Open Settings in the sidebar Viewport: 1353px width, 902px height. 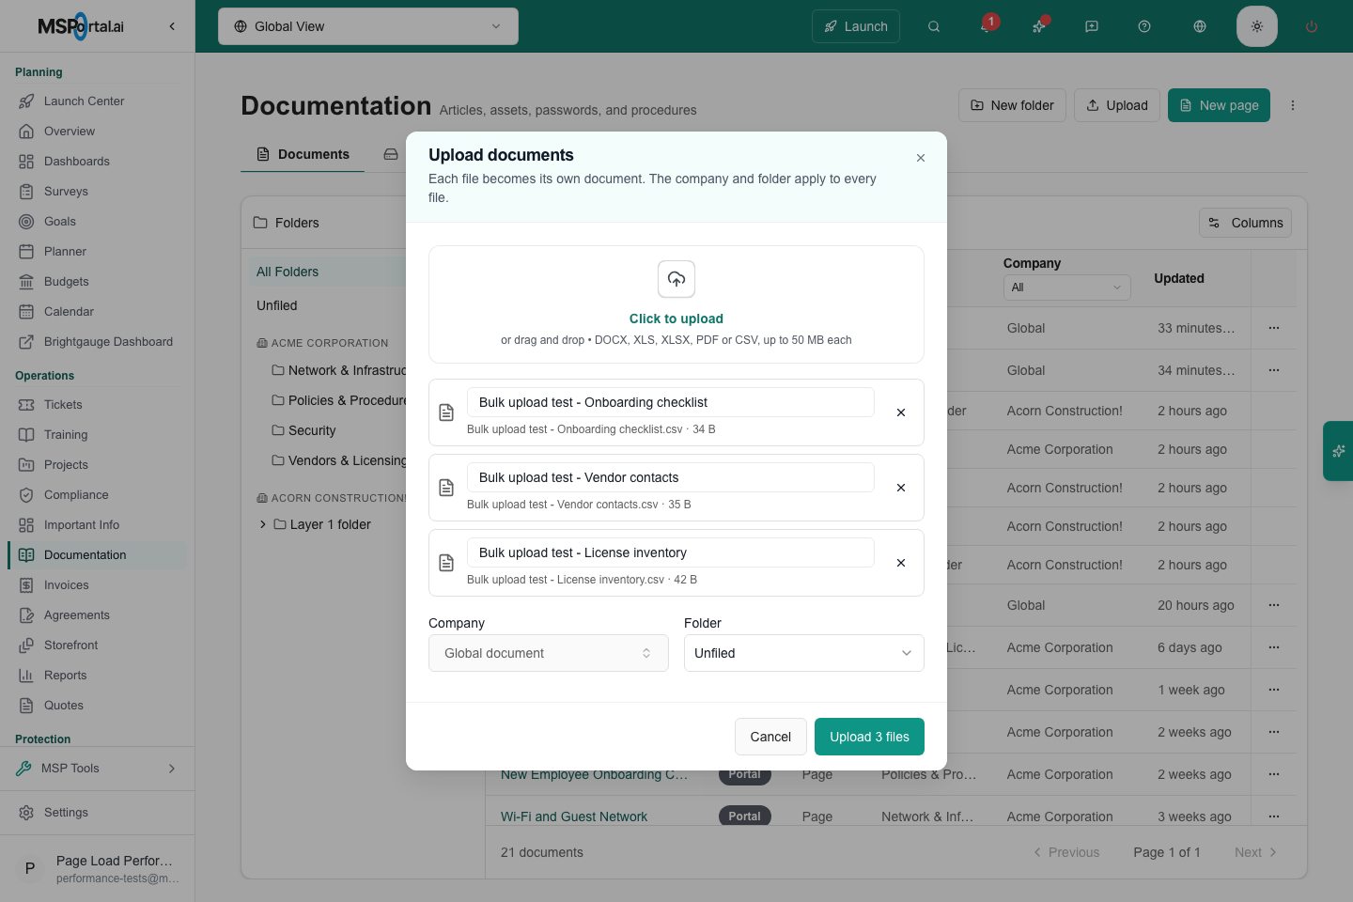click(x=98, y=813)
